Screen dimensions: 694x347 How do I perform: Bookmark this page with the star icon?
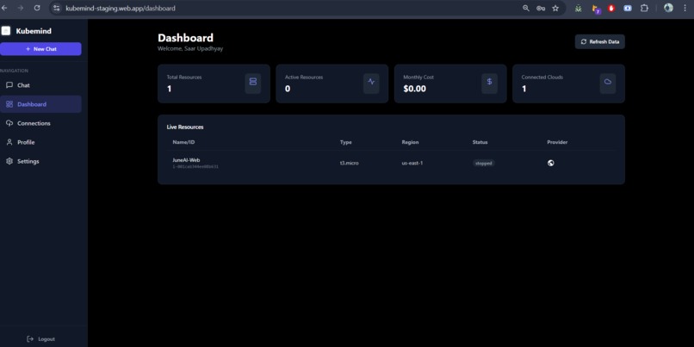[555, 8]
